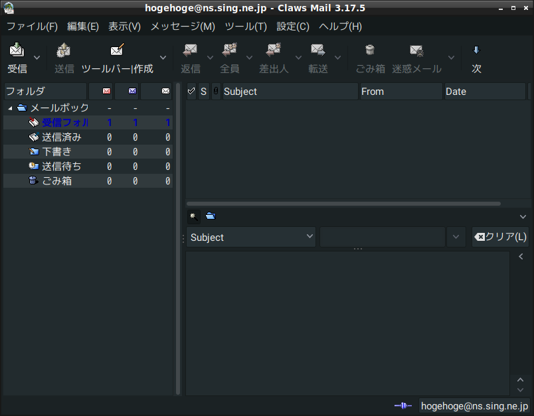Open the 編集(E) menu
Image resolution: width=534 pixels, height=416 pixels.
point(83,26)
